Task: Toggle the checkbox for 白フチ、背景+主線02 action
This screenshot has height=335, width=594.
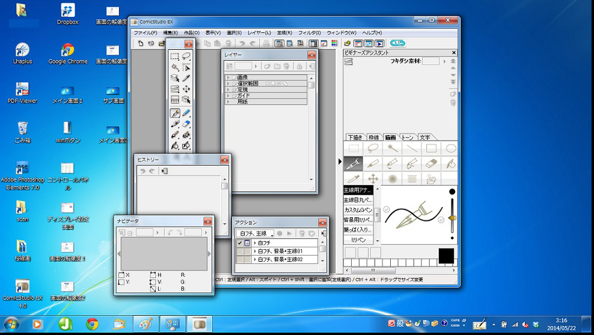Action: coord(240,259)
